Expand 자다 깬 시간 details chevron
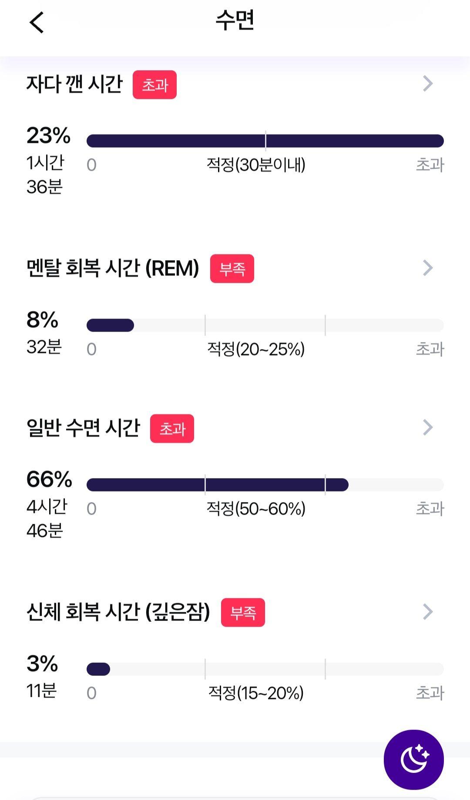The image size is (470, 800). pyautogui.click(x=428, y=83)
